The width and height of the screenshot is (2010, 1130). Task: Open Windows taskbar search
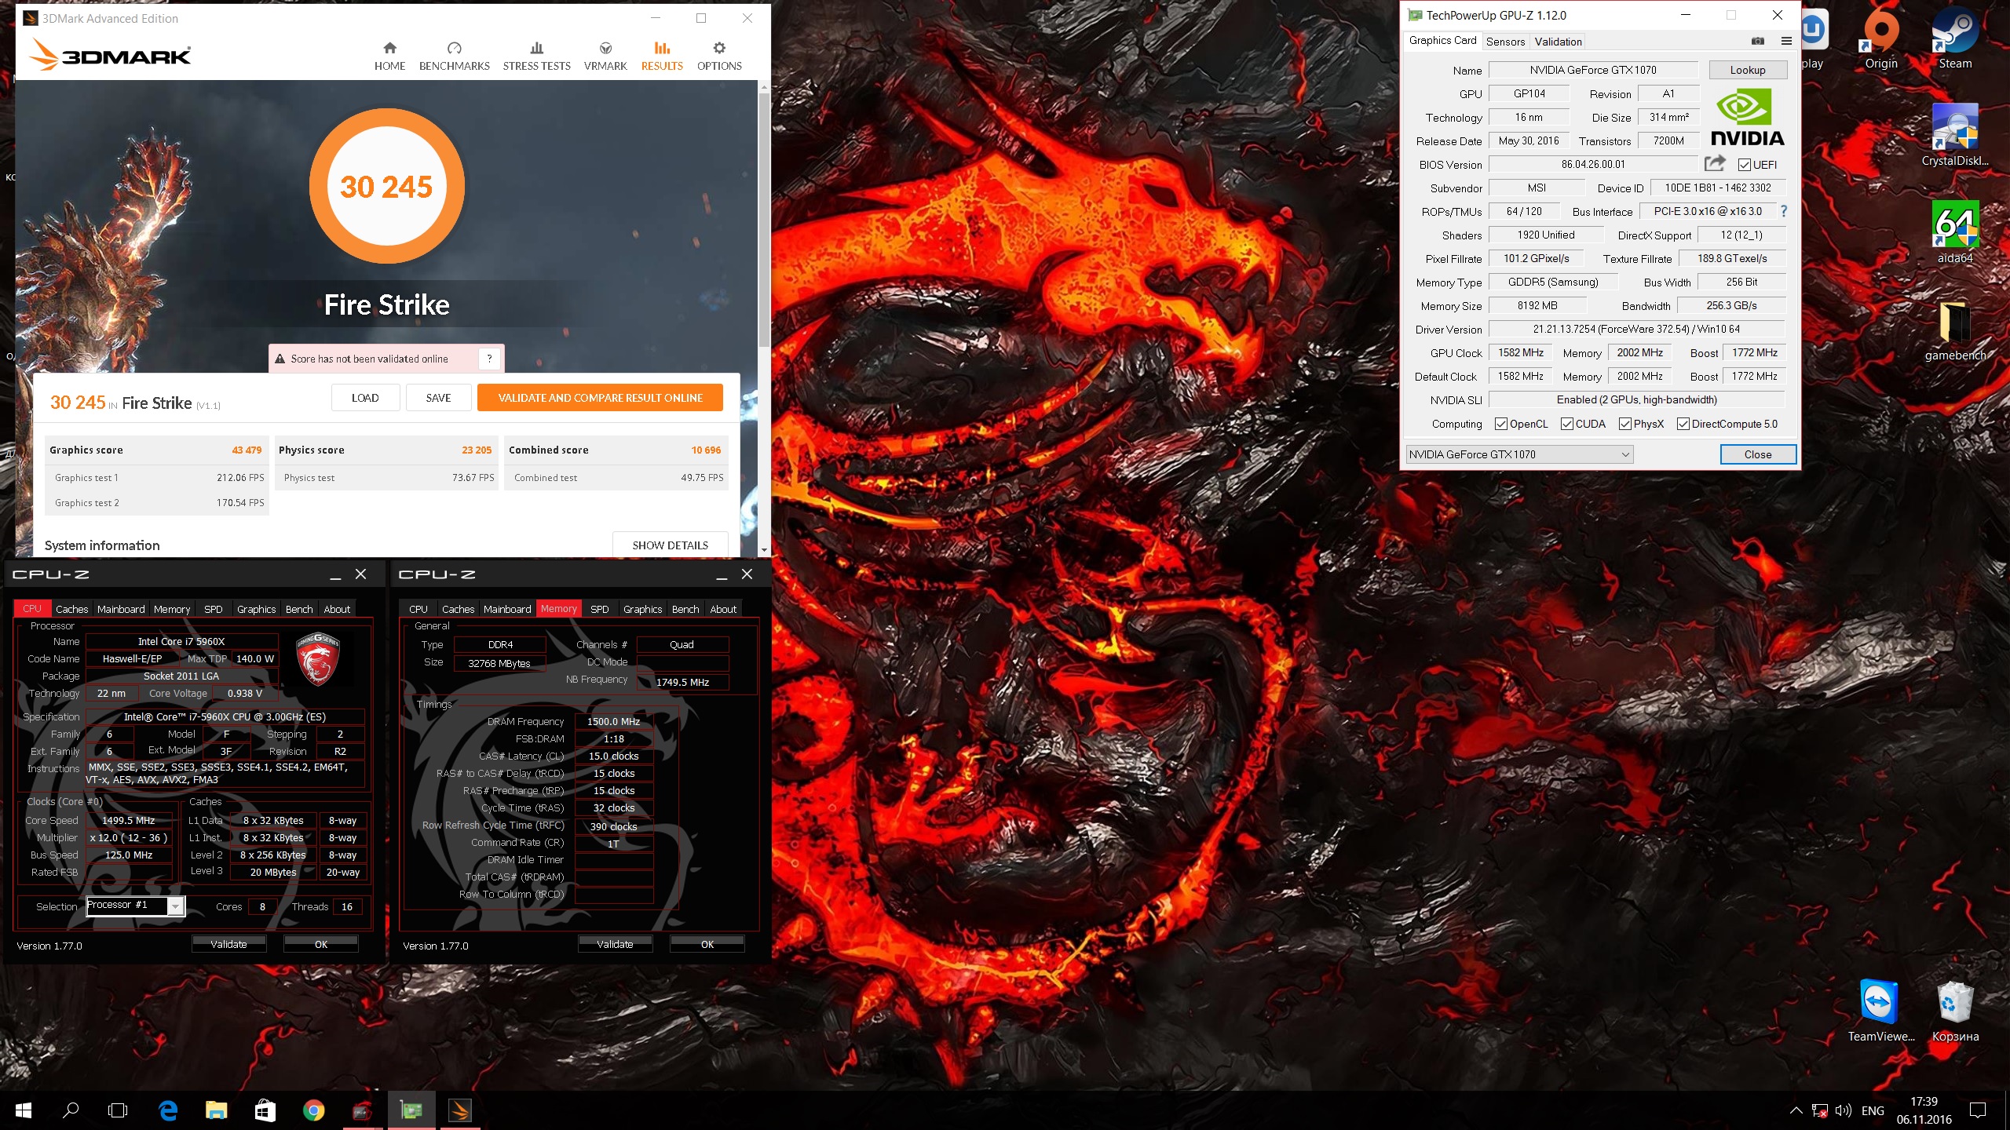(71, 1110)
